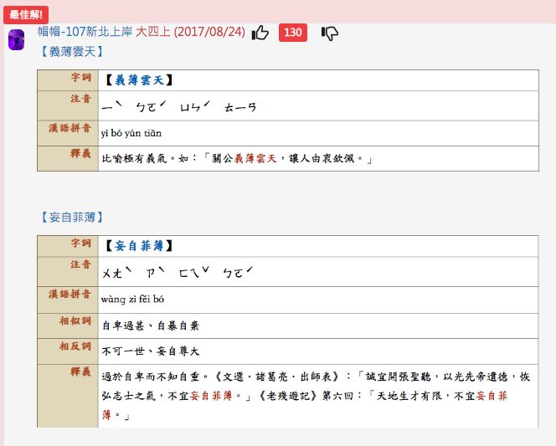Click the 大四上 (2017/08/24) text
556x446 pixels.
tap(190, 32)
